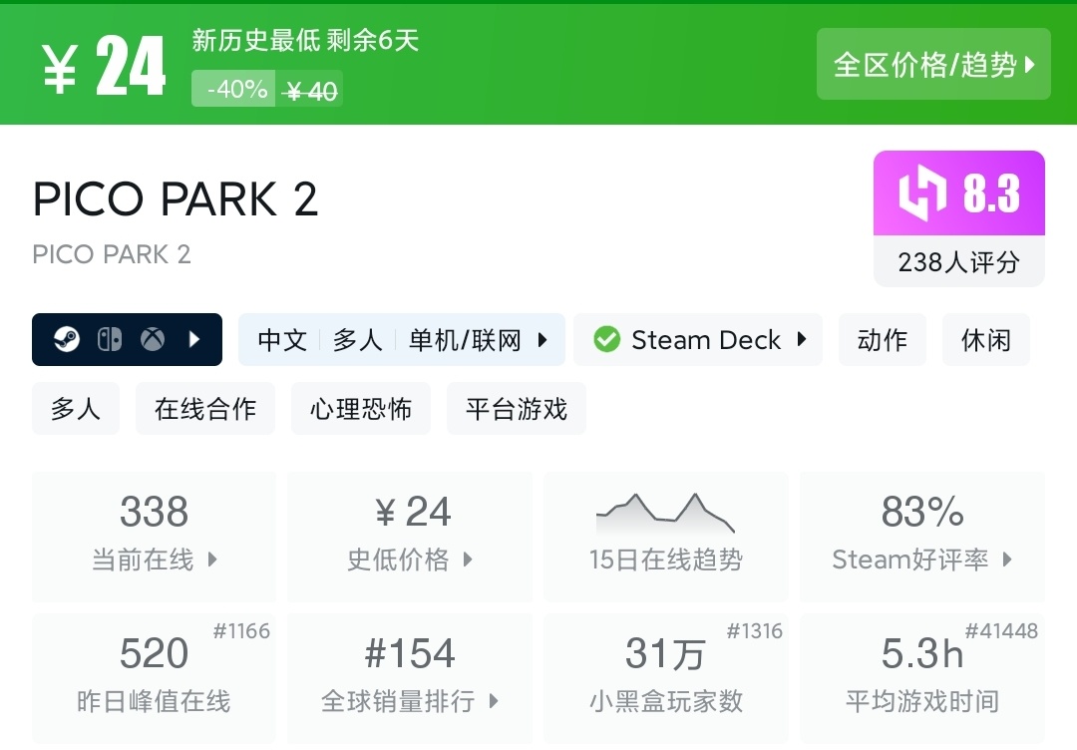Click the Xbox platform icon

(152, 340)
